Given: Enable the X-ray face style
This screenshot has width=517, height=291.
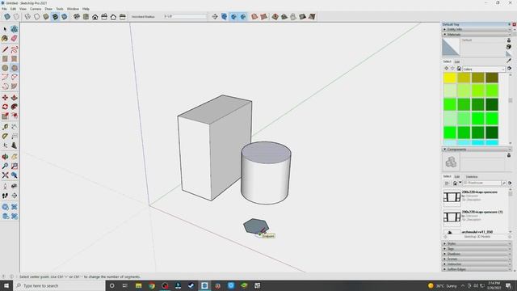Looking at the screenshot, I should [7, 16].
